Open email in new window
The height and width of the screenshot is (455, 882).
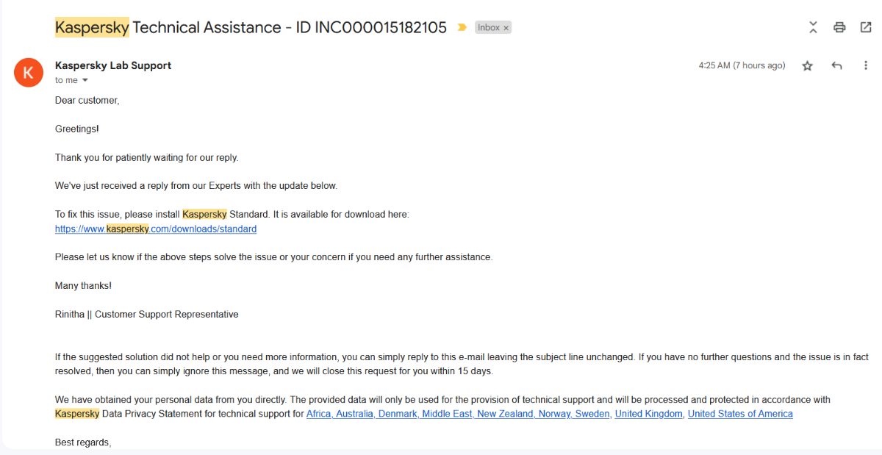(866, 28)
